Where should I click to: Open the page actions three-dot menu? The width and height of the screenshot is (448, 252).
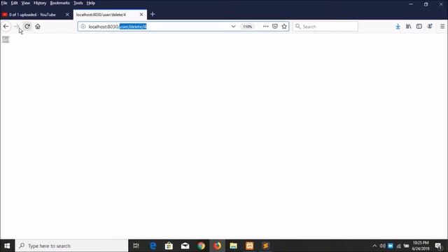pyautogui.click(x=266, y=27)
